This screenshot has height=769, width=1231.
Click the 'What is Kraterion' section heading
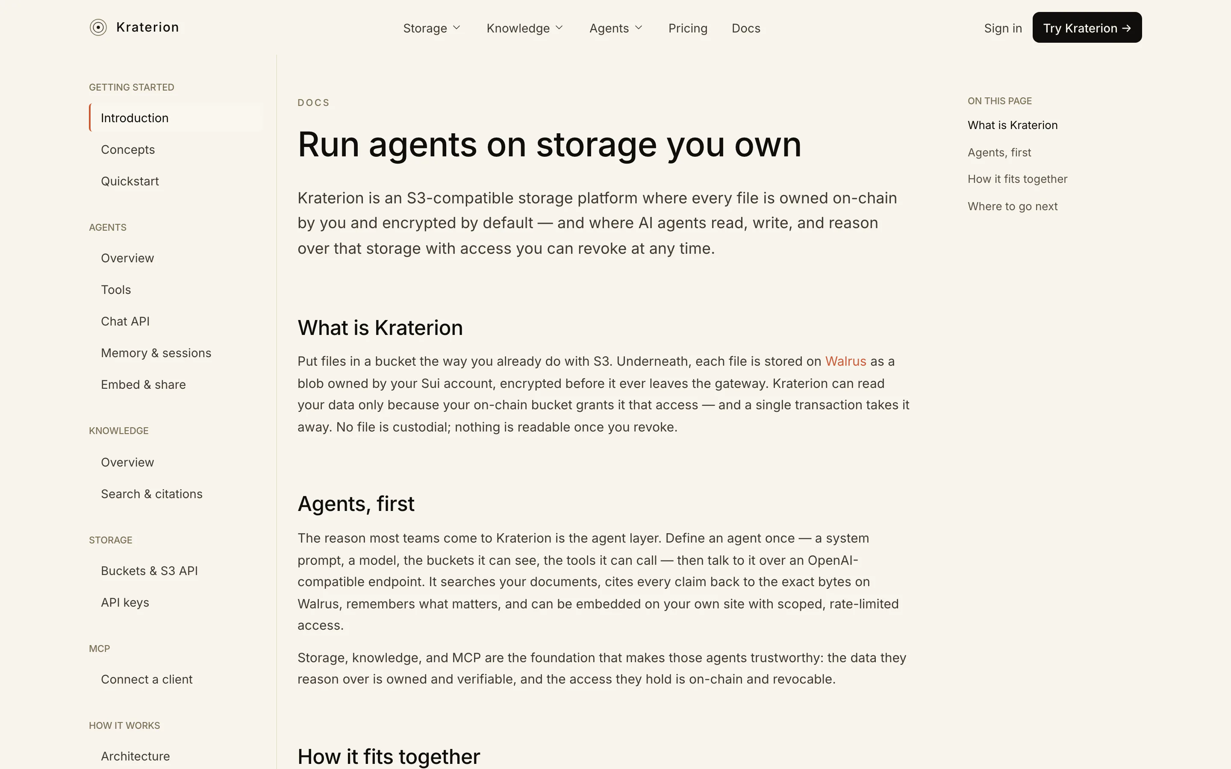point(380,328)
